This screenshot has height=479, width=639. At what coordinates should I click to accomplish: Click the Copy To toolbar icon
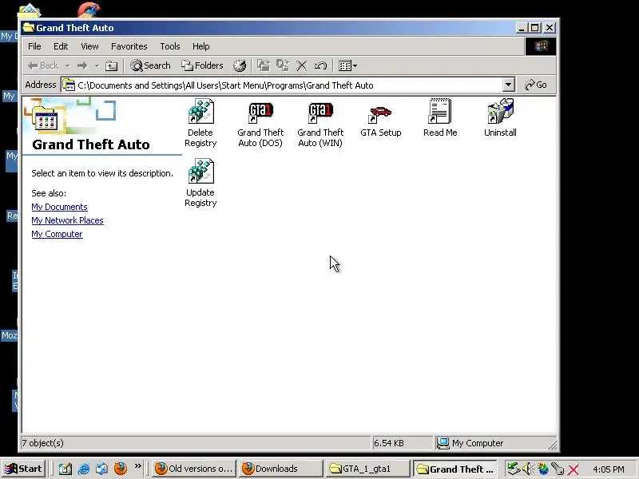(x=283, y=65)
